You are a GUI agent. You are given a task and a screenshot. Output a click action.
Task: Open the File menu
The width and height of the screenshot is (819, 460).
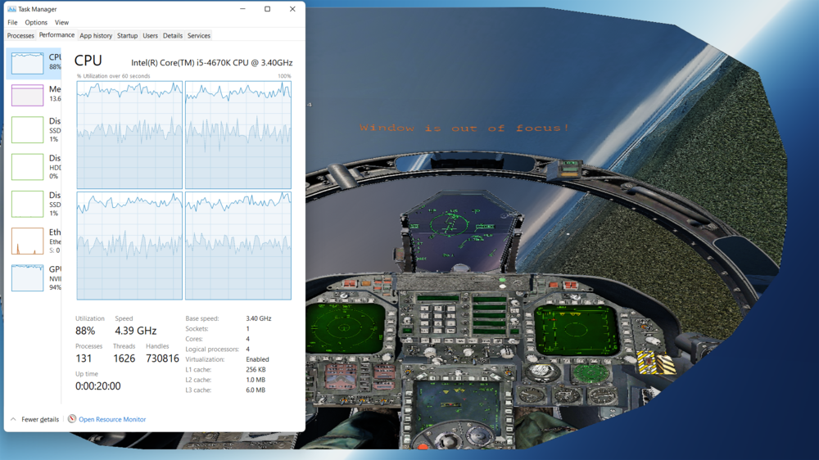(12, 22)
